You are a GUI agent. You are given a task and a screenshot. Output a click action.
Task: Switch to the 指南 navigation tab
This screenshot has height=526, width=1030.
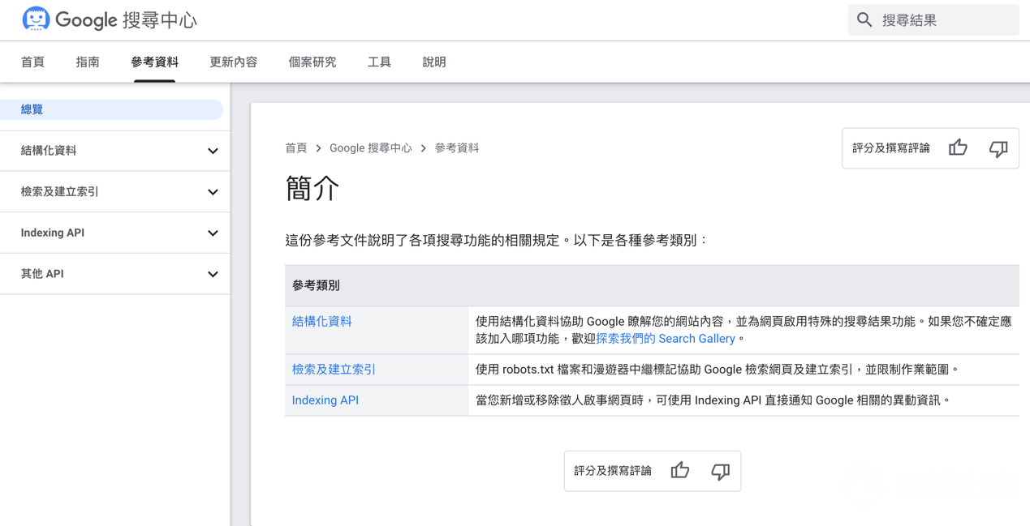click(87, 62)
